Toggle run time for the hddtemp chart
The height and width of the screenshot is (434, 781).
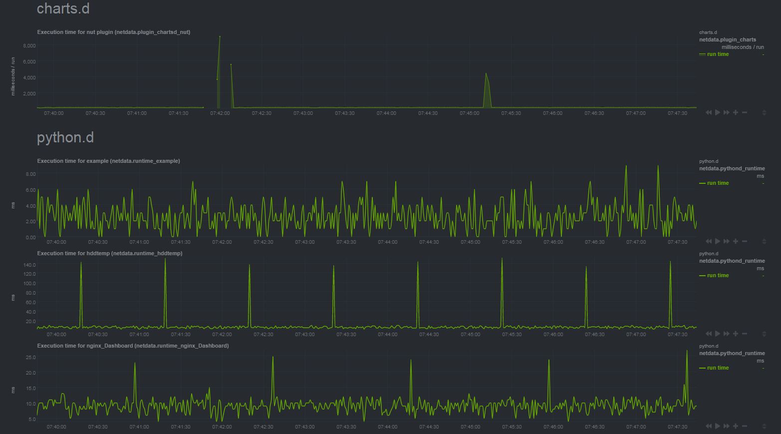tap(718, 275)
